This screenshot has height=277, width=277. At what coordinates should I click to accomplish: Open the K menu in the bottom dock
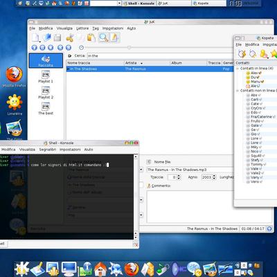click(21, 269)
